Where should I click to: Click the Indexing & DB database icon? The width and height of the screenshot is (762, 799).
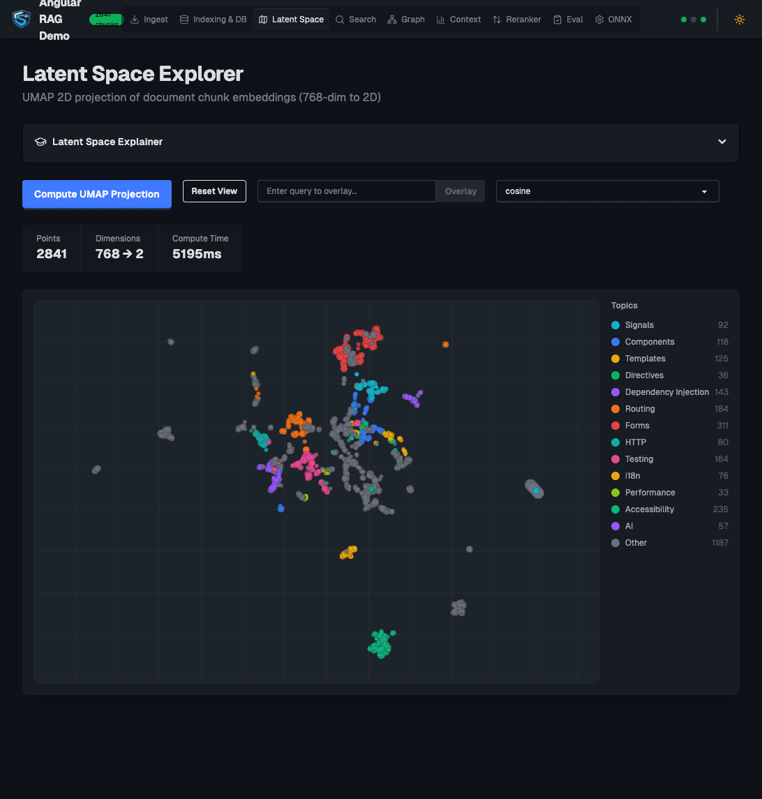pyautogui.click(x=184, y=20)
